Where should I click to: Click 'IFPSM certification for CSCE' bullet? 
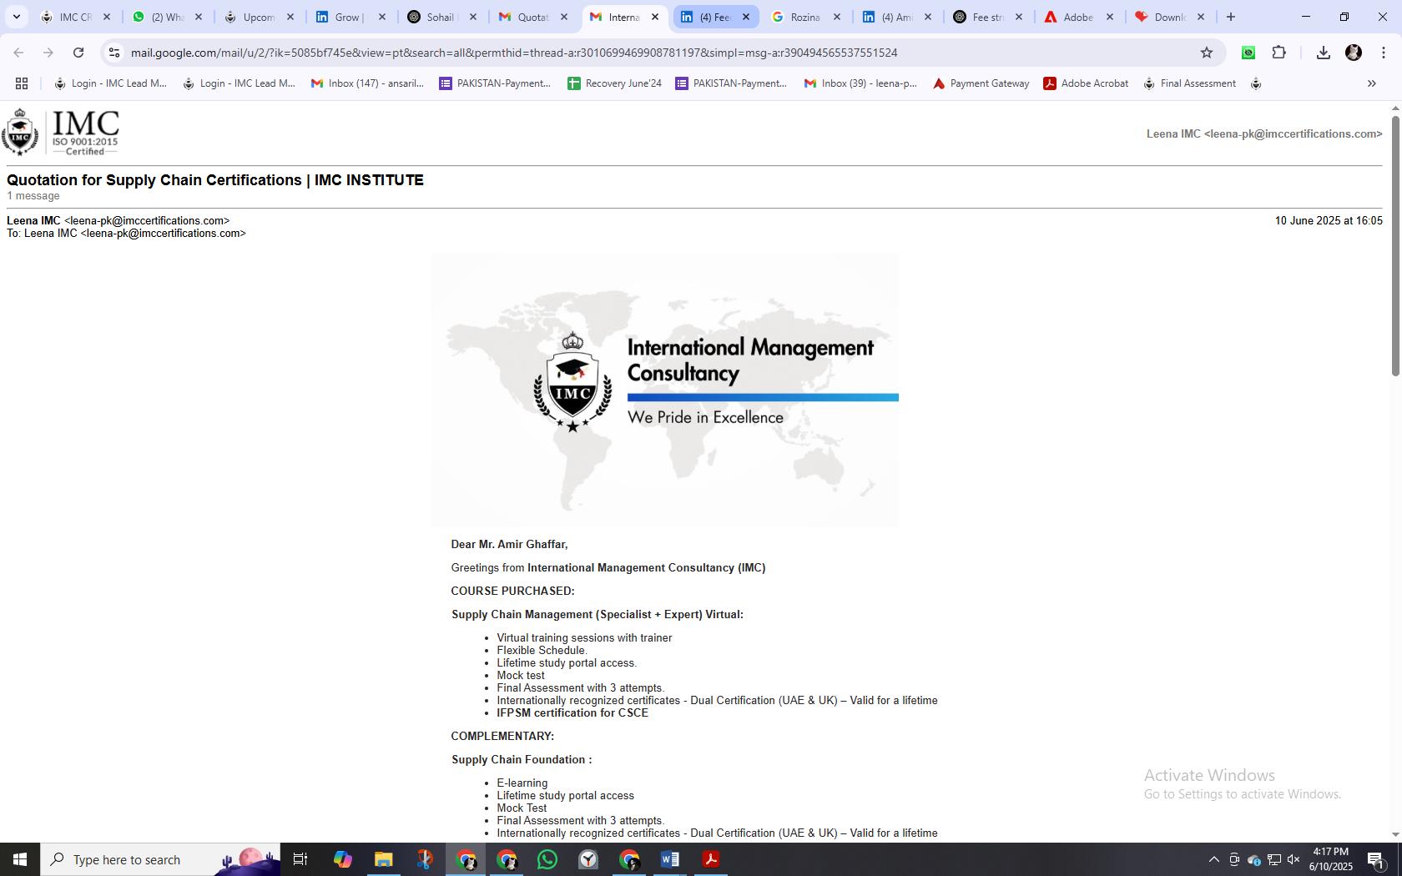pos(572,712)
